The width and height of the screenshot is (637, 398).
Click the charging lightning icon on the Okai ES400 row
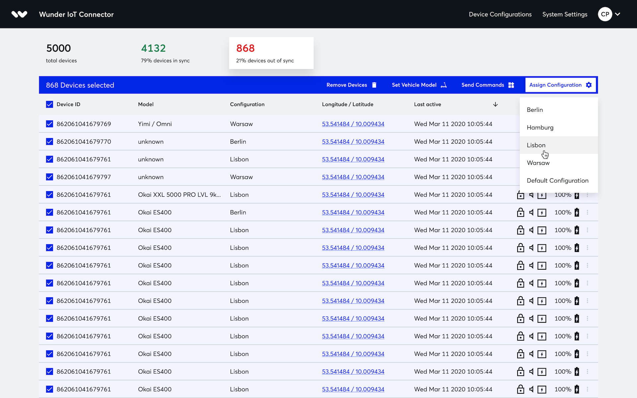[x=542, y=212]
